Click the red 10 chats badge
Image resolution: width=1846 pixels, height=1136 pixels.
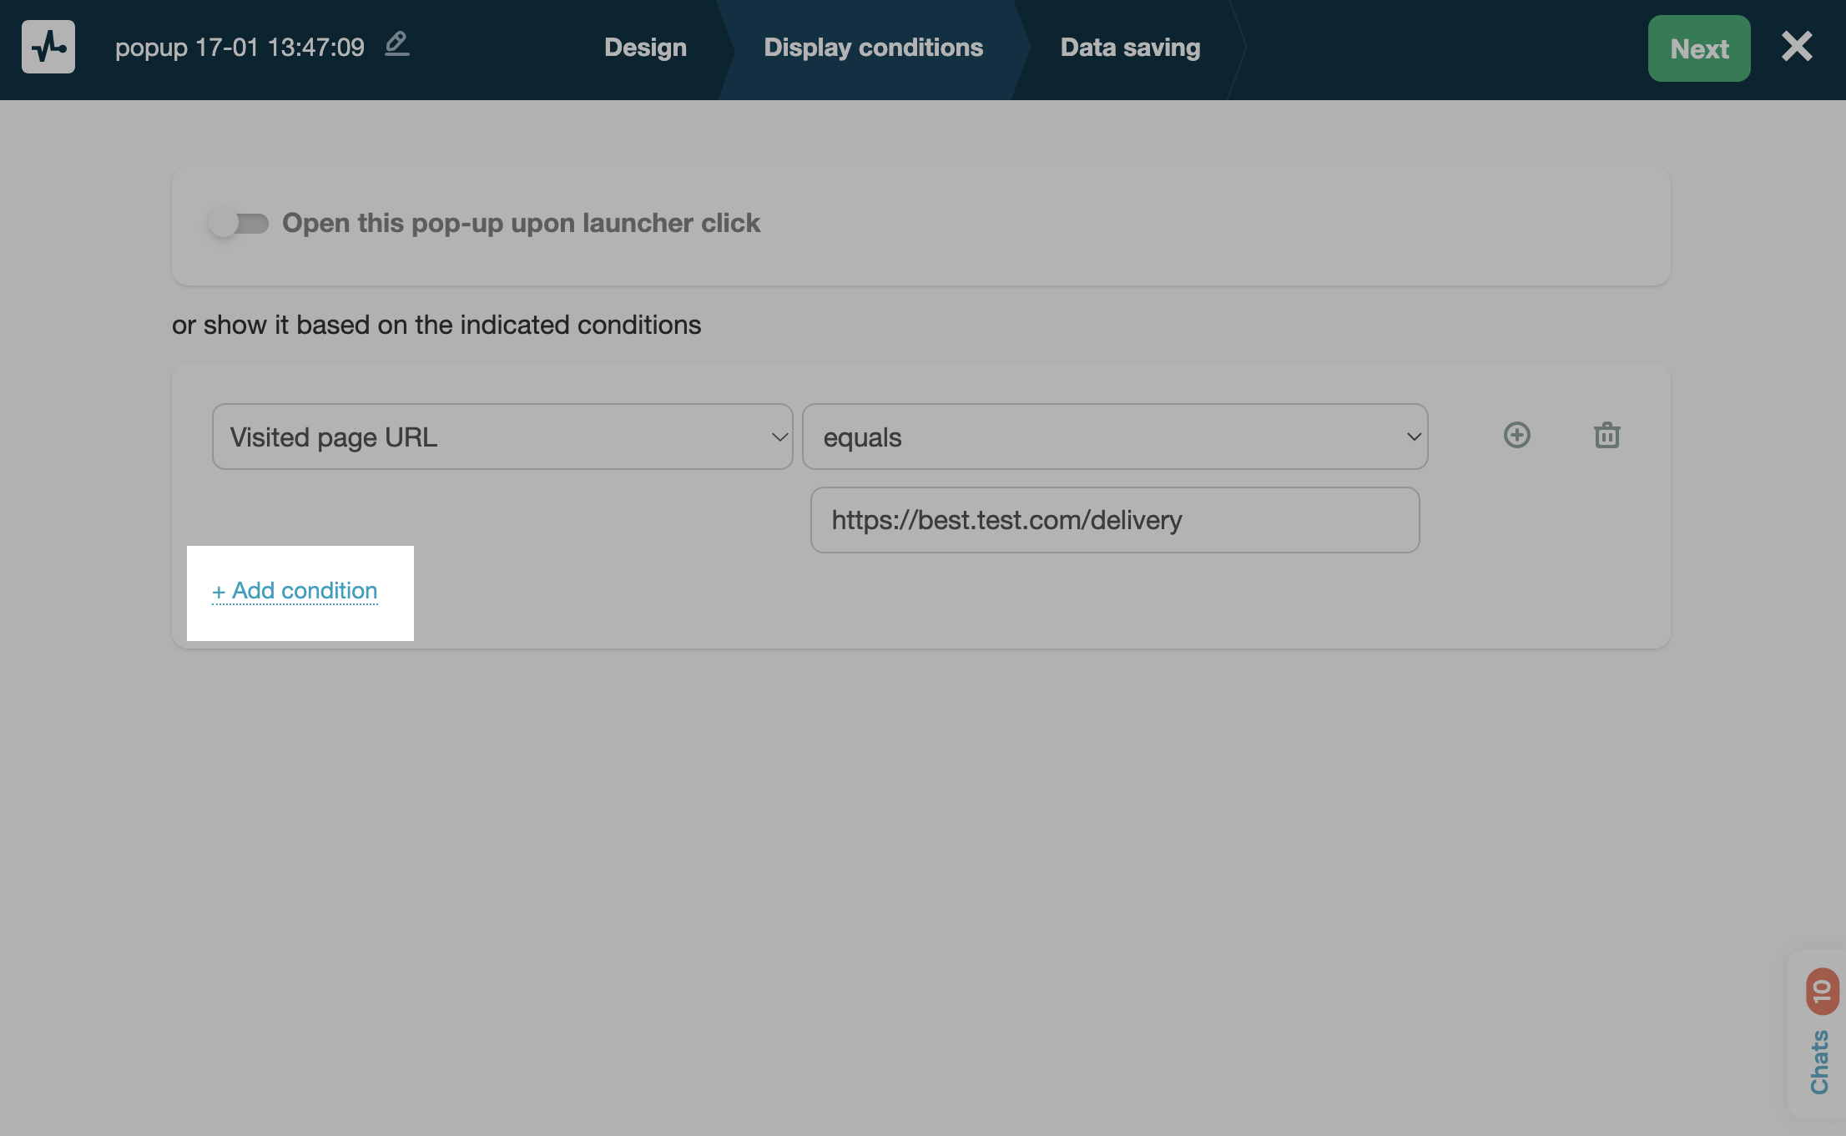pos(1822,991)
